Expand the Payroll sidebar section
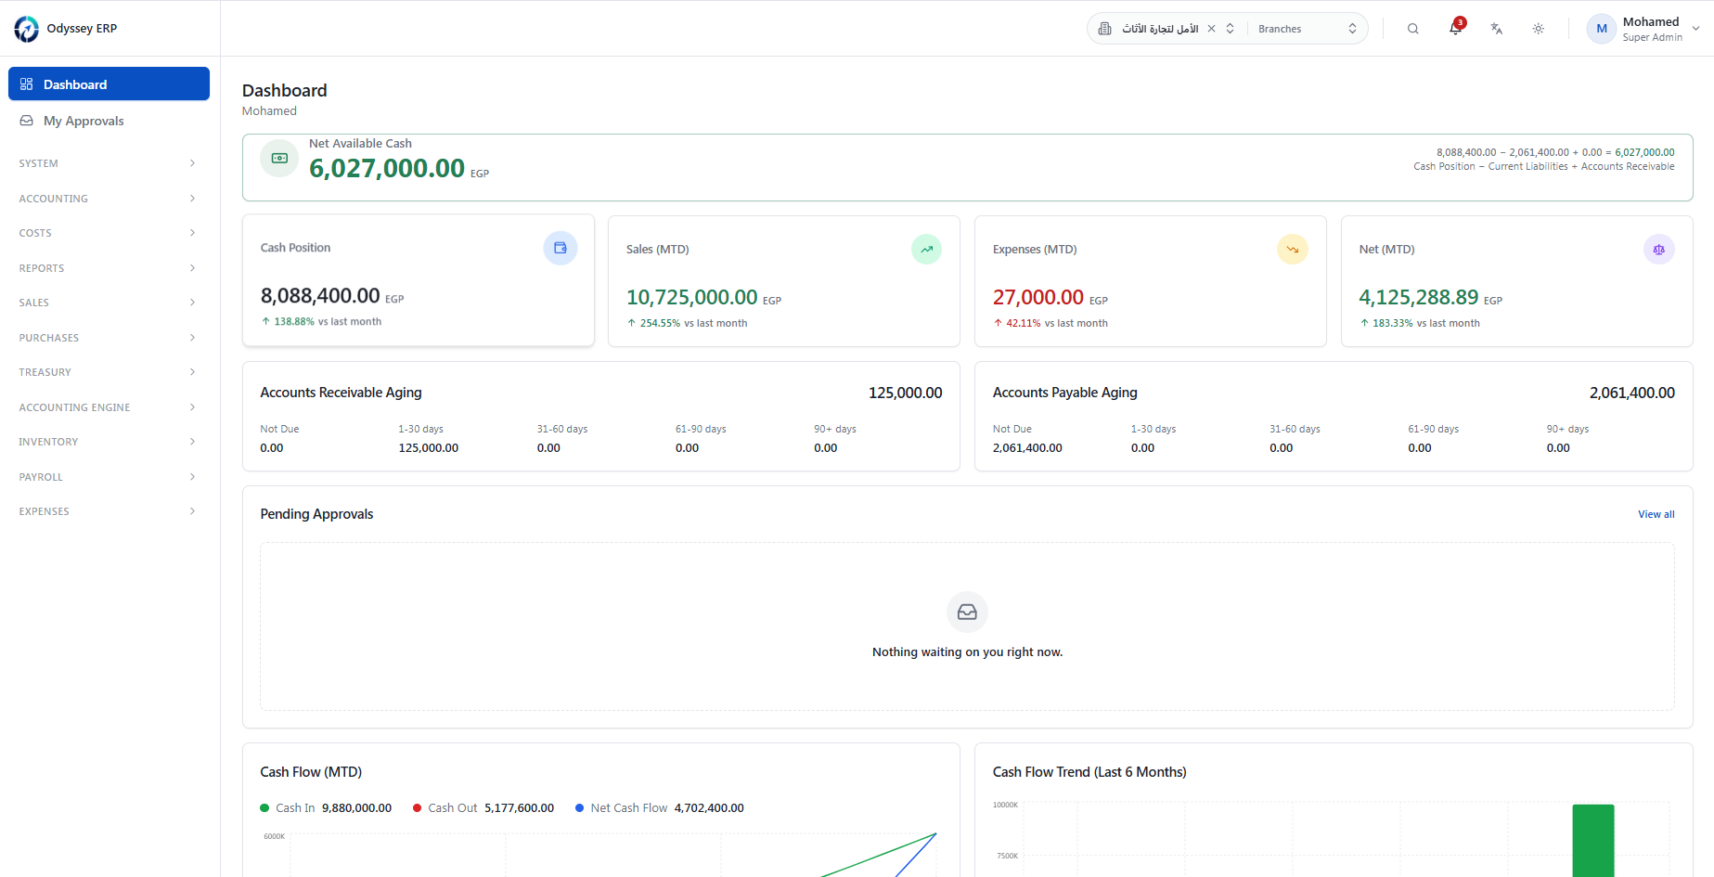 point(109,477)
